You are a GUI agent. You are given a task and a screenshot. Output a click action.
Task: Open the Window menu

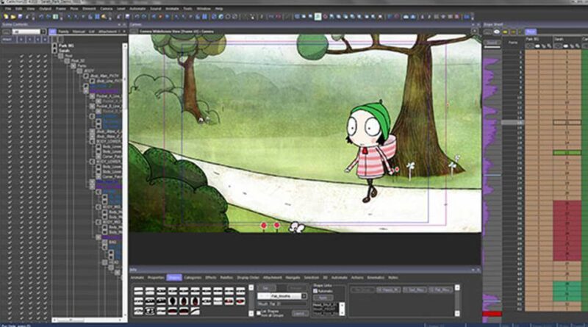pos(204,8)
